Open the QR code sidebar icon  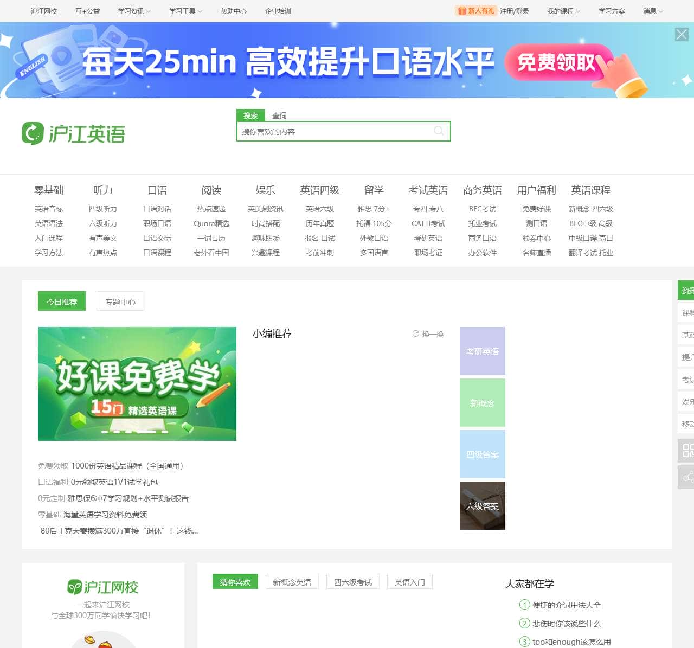687,450
